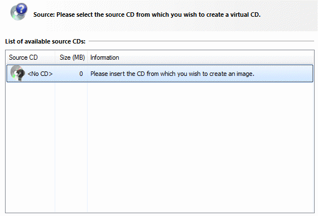Select the <No CD> entry label

click(x=40, y=74)
